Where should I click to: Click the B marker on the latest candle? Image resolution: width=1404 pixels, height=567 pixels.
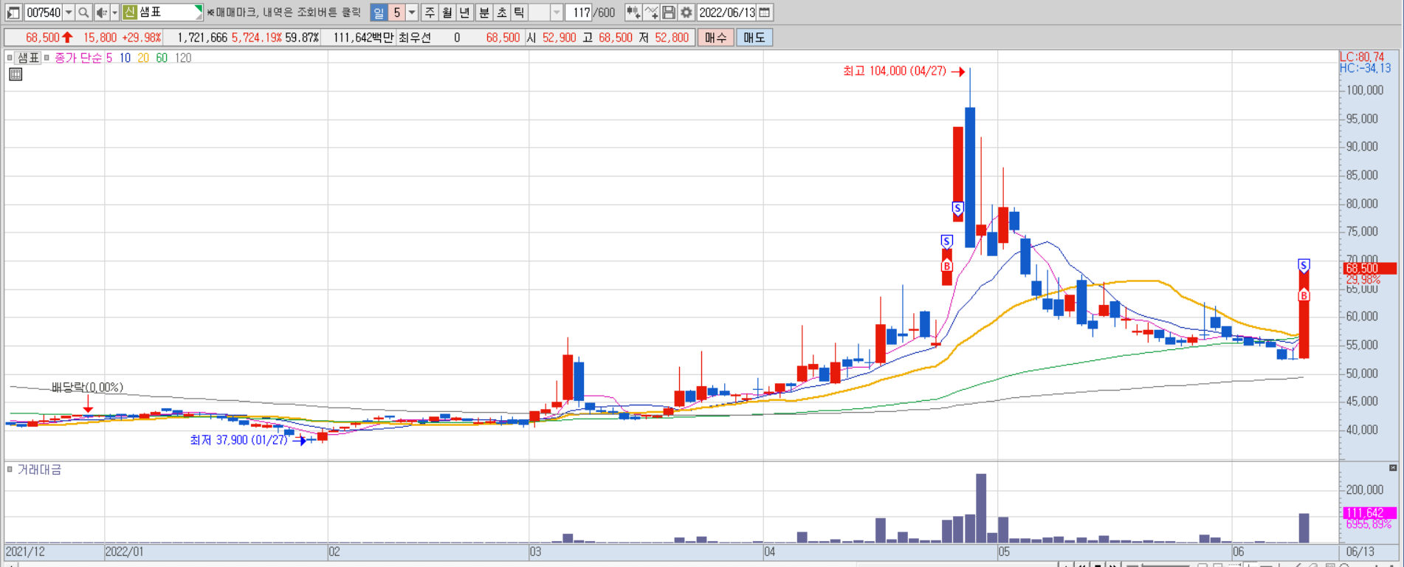coord(1304,295)
